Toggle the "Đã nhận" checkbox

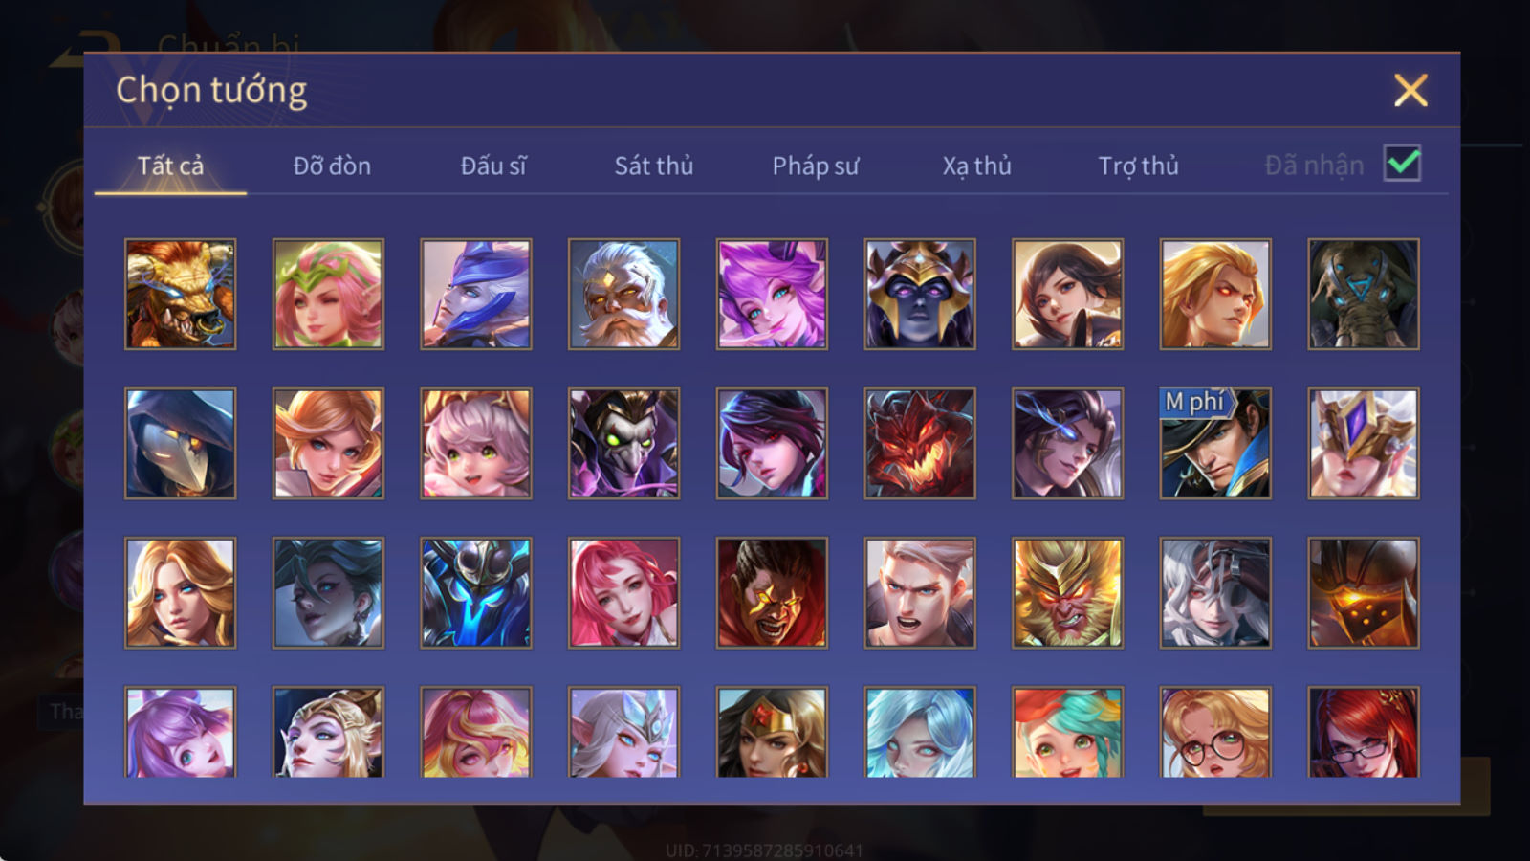click(x=1402, y=164)
